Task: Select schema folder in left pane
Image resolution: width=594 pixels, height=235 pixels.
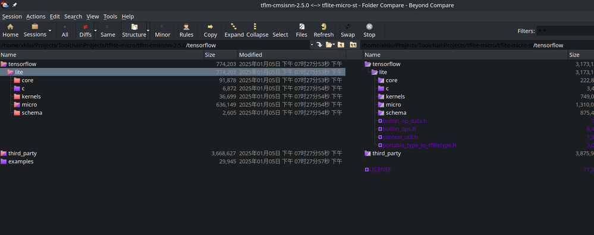Action: 32,113
